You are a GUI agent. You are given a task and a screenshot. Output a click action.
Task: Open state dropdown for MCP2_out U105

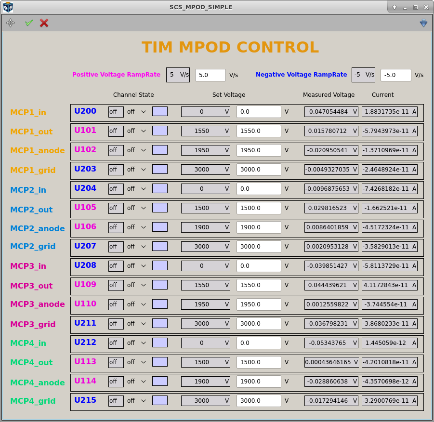(x=136, y=208)
